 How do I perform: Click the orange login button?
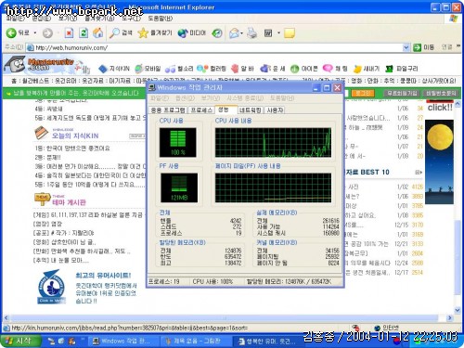[363, 93]
